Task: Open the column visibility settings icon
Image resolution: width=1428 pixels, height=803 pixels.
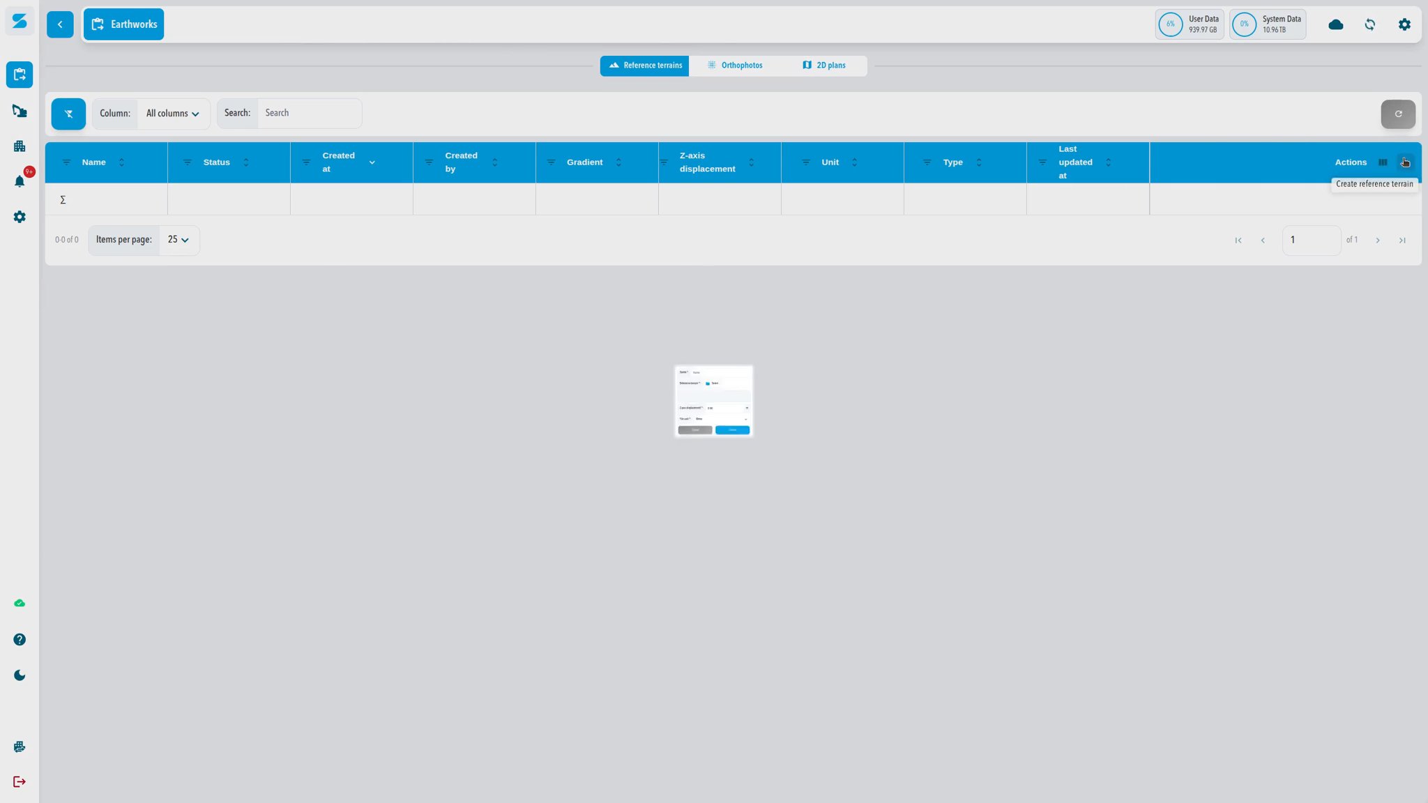Action: 1382,162
